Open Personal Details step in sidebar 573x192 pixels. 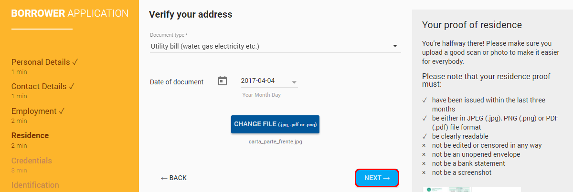point(45,62)
